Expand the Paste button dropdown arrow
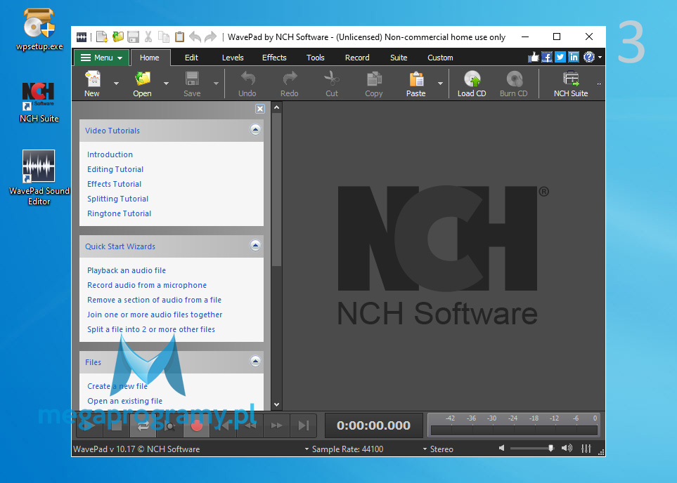 pos(440,84)
